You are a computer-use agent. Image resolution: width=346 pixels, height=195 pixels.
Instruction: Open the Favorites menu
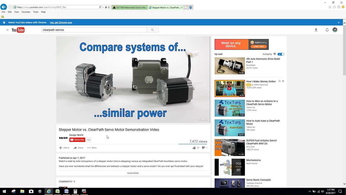[26, 12]
